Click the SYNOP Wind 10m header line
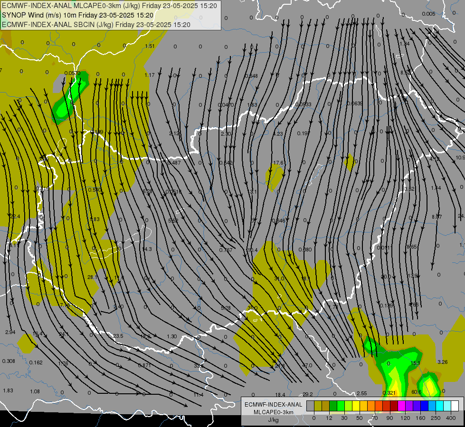The width and height of the screenshot is (465, 427). [78, 15]
